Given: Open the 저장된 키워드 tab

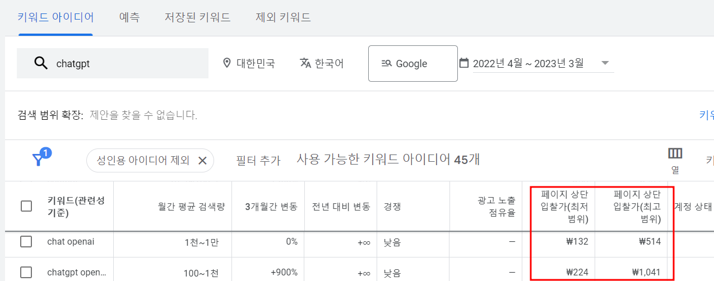Looking at the screenshot, I should (197, 17).
